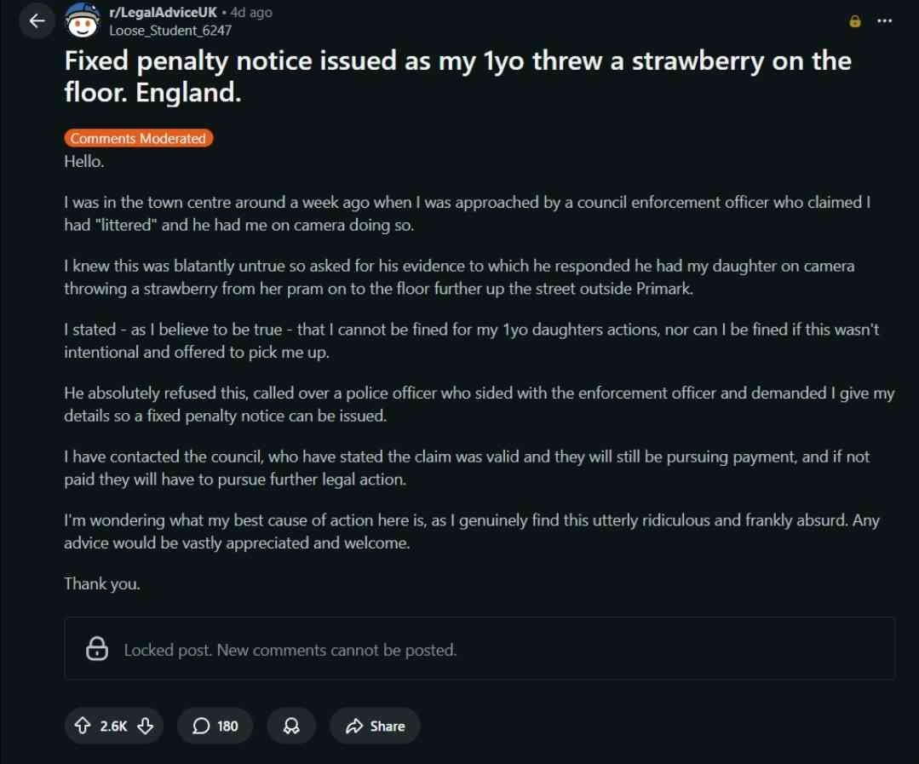Share the post

[x=375, y=726]
